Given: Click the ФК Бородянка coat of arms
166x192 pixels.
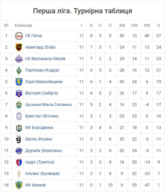Looking at the screenshot, I should pyautogui.click(x=19, y=128).
